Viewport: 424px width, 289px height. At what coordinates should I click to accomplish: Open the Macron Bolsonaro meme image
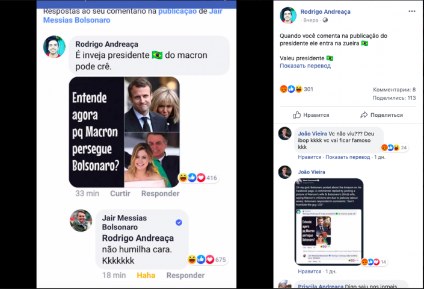tap(124, 132)
